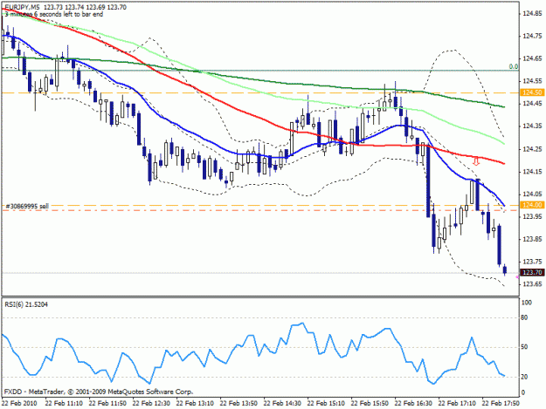Viewport: 546px width, 409px height.
Task: Click the FXDD MetaTrader copyright text
Action: (x=99, y=392)
